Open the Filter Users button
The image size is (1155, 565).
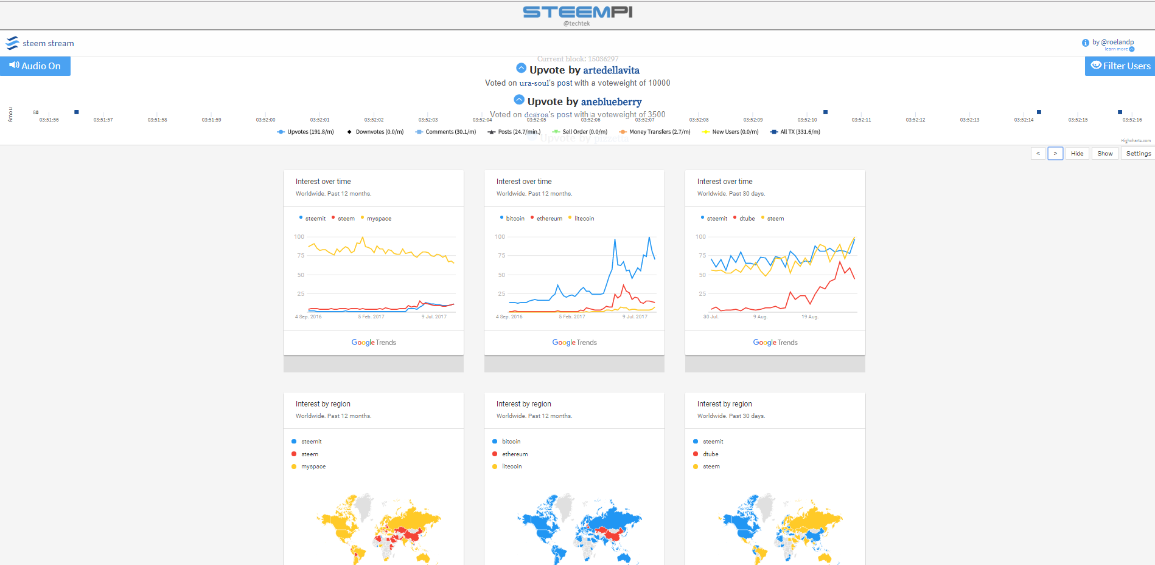coord(1120,66)
